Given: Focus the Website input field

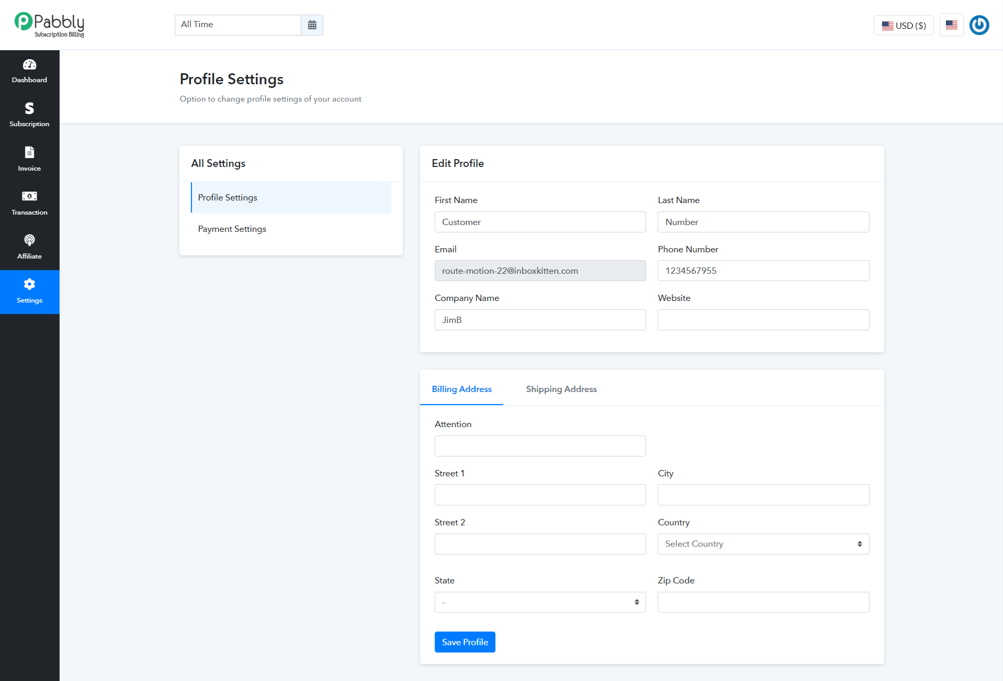Looking at the screenshot, I should 763,320.
